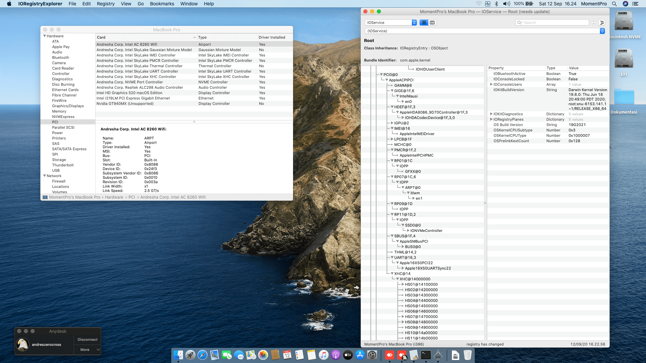Collapse the GIGE@1F,6 node

pos(392,91)
